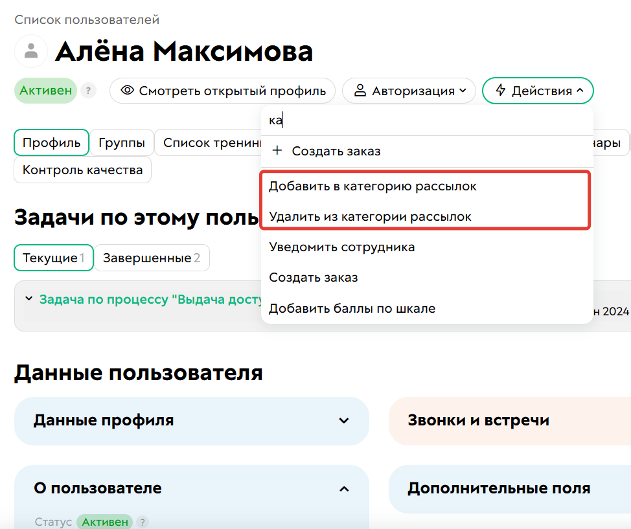
Task: Click the lightning icon on the "Действия" button
Action: [500, 91]
